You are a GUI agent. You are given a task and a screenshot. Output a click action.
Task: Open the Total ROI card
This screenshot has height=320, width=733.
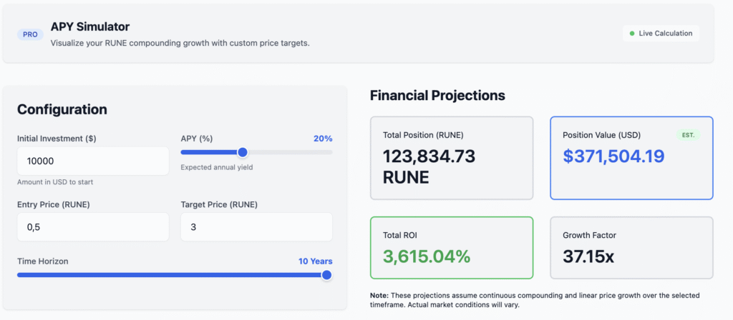pos(451,247)
